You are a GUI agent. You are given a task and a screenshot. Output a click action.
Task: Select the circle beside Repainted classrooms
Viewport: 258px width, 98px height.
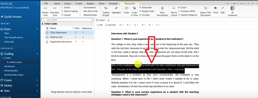[47, 42]
